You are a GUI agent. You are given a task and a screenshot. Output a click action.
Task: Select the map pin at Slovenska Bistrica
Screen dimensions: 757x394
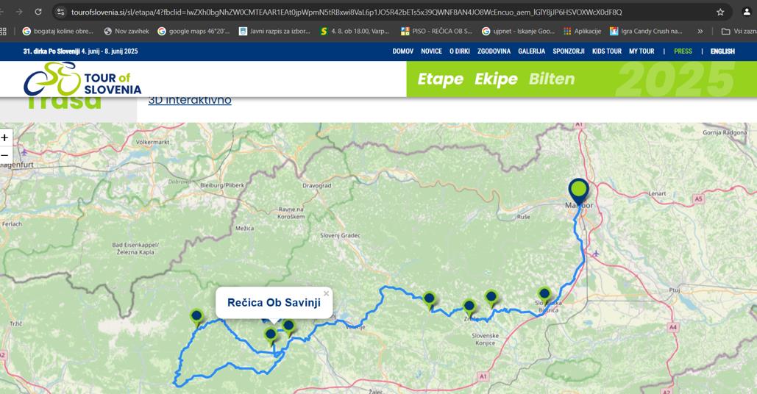[x=544, y=295]
